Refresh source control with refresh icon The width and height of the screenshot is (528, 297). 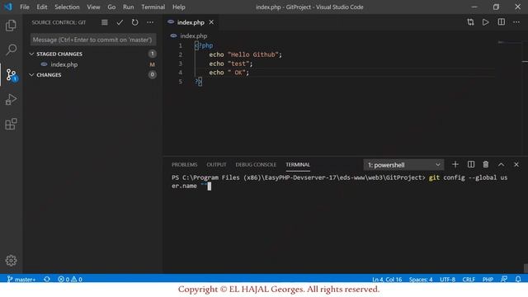(x=134, y=22)
